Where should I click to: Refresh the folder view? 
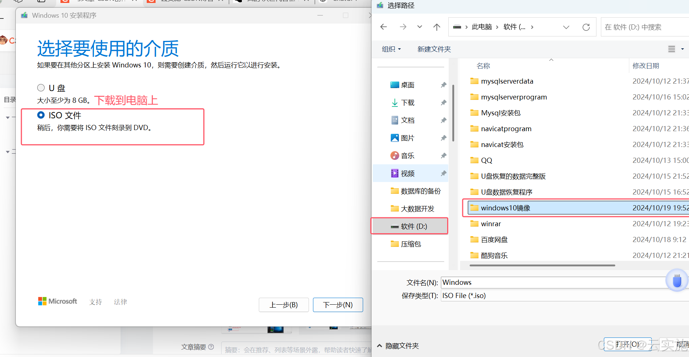[x=586, y=27]
